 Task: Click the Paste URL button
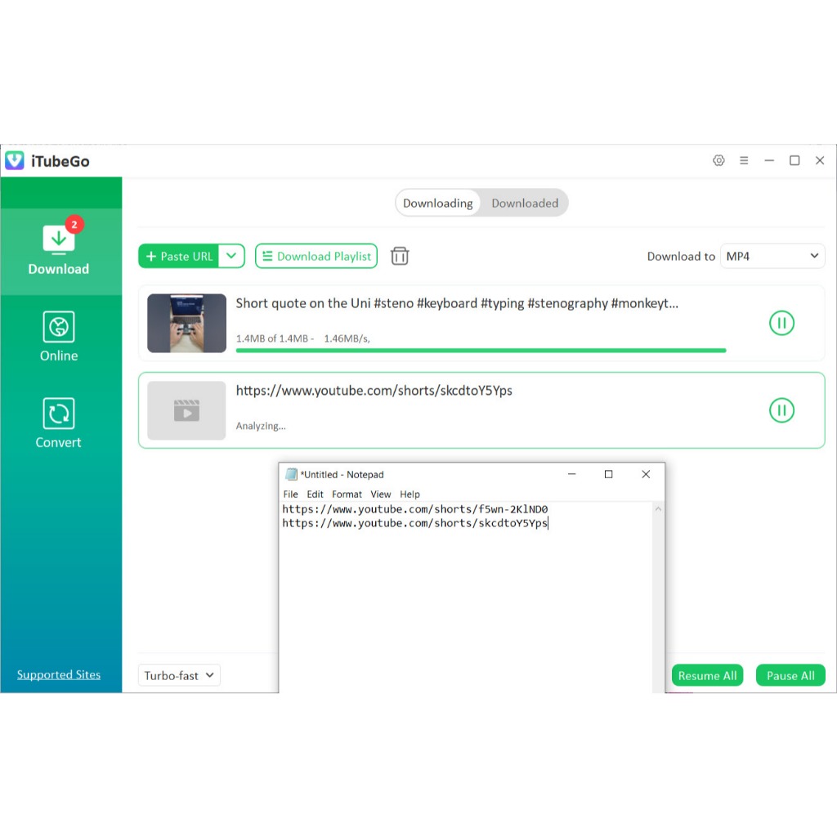pos(178,256)
